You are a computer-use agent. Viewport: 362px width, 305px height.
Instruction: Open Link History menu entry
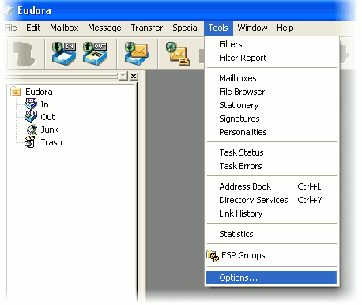click(272, 213)
